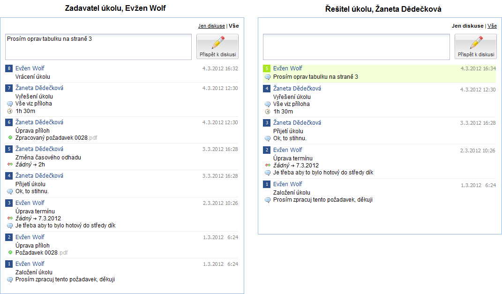Click clock icon next to 1h 30m in left panel
The image size is (502, 294).
coord(10,111)
